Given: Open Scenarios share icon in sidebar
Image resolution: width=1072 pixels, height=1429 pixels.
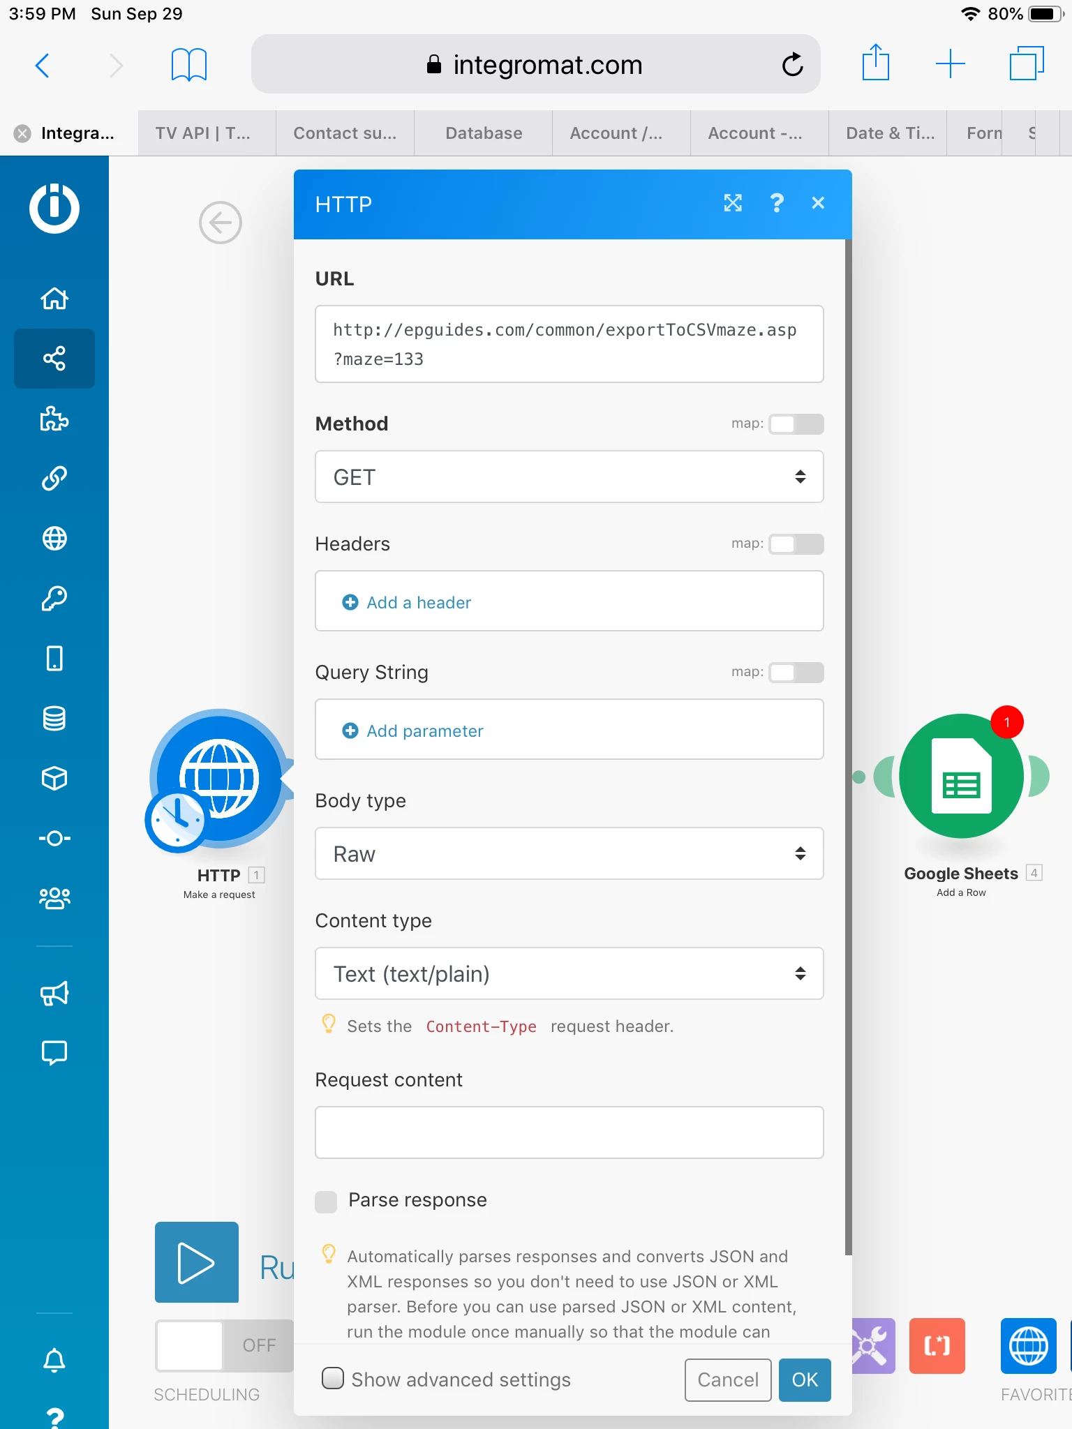Looking at the screenshot, I should [x=54, y=359].
